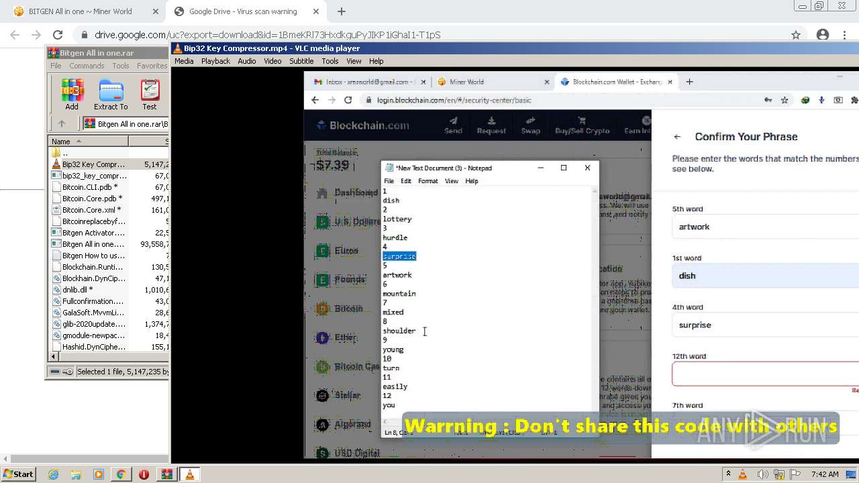
Task: Click the taskbar clock 7:42 AM
Action: 824,474
